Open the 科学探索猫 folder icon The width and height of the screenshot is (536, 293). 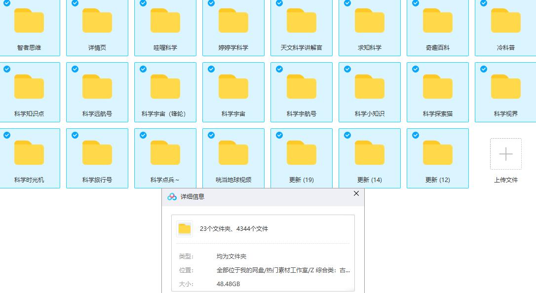pyautogui.click(x=438, y=86)
